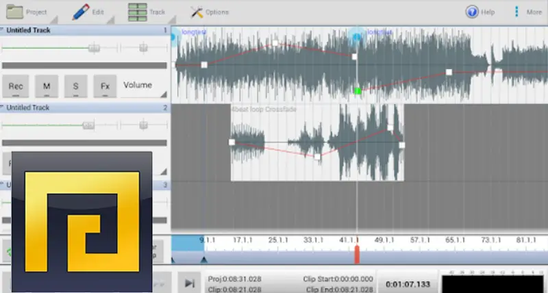Adjust track 1 volume fader
Viewport: 548px width, 293px height.
coord(94,48)
